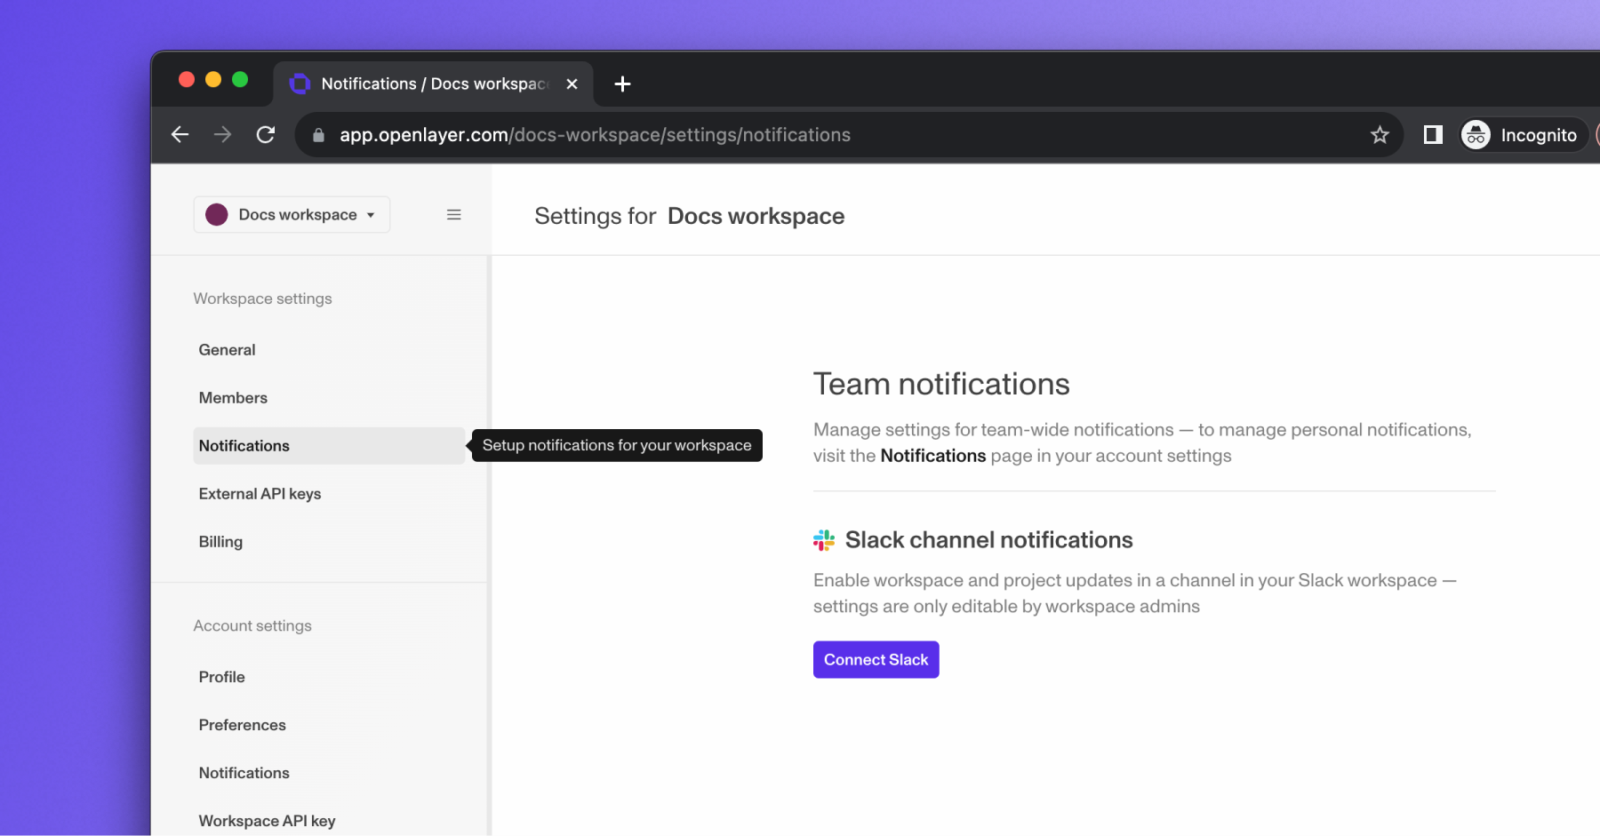Viewport: 1600px width, 836px height.
Task: Open Preferences account settings
Action: click(x=329, y=725)
